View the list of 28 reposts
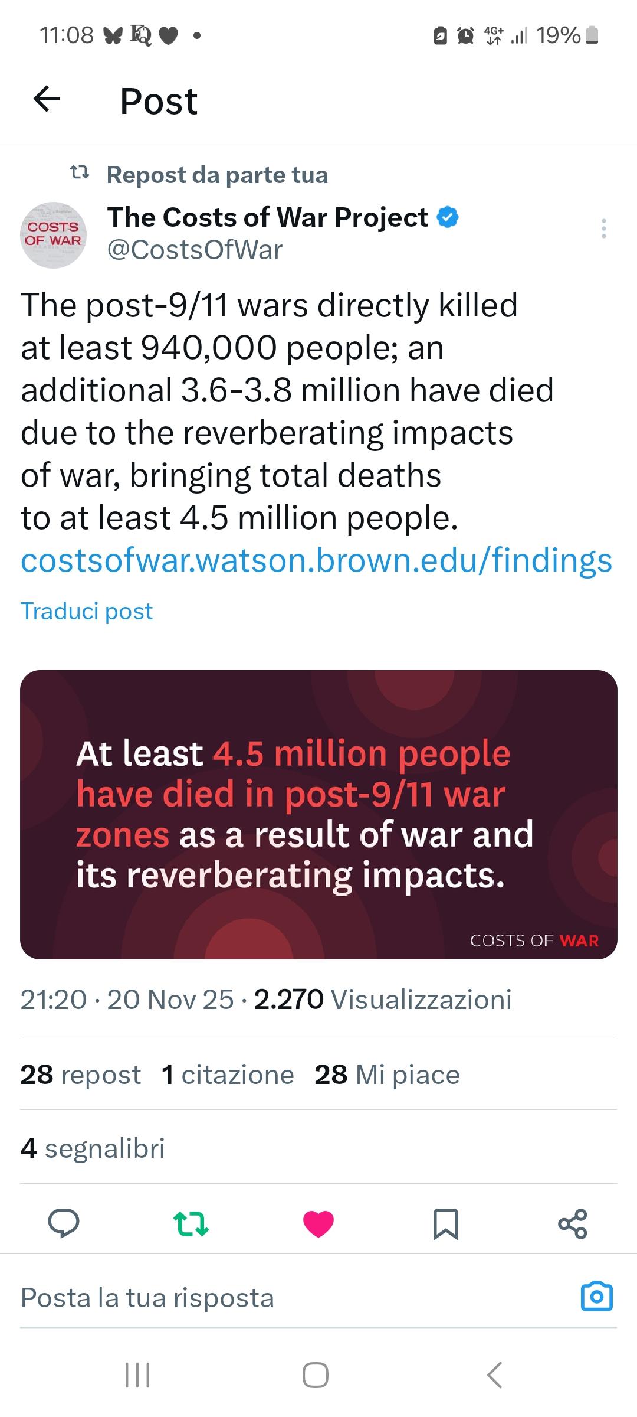Image resolution: width=637 pixels, height=1417 pixels. [x=81, y=1075]
